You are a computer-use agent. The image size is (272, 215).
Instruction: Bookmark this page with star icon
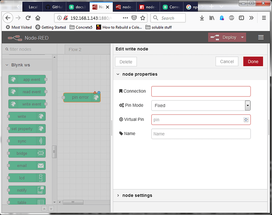[143, 18]
